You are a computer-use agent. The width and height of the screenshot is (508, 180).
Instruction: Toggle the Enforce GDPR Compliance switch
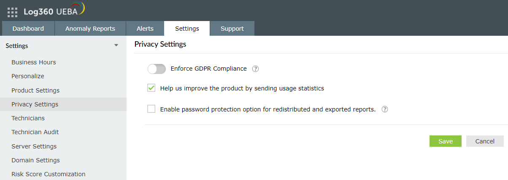click(x=157, y=69)
